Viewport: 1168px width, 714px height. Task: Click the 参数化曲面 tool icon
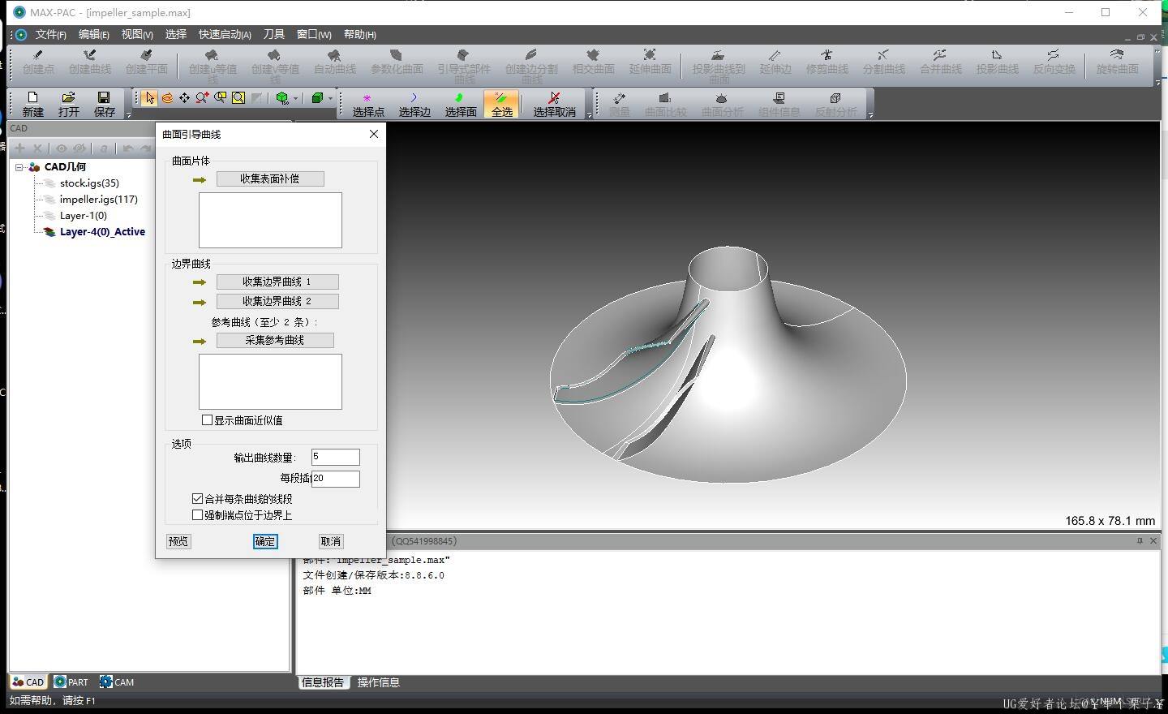(397, 55)
